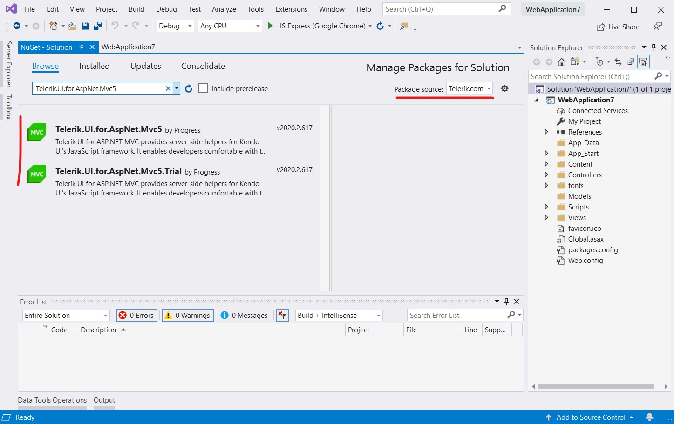Toggle the 0 Errors filter button
Viewport: 674px width, 424px height.
pyautogui.click(x=136, y=315)
